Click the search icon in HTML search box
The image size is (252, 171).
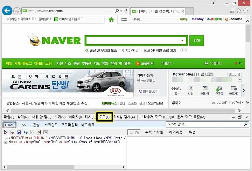(x=246, y=124)
